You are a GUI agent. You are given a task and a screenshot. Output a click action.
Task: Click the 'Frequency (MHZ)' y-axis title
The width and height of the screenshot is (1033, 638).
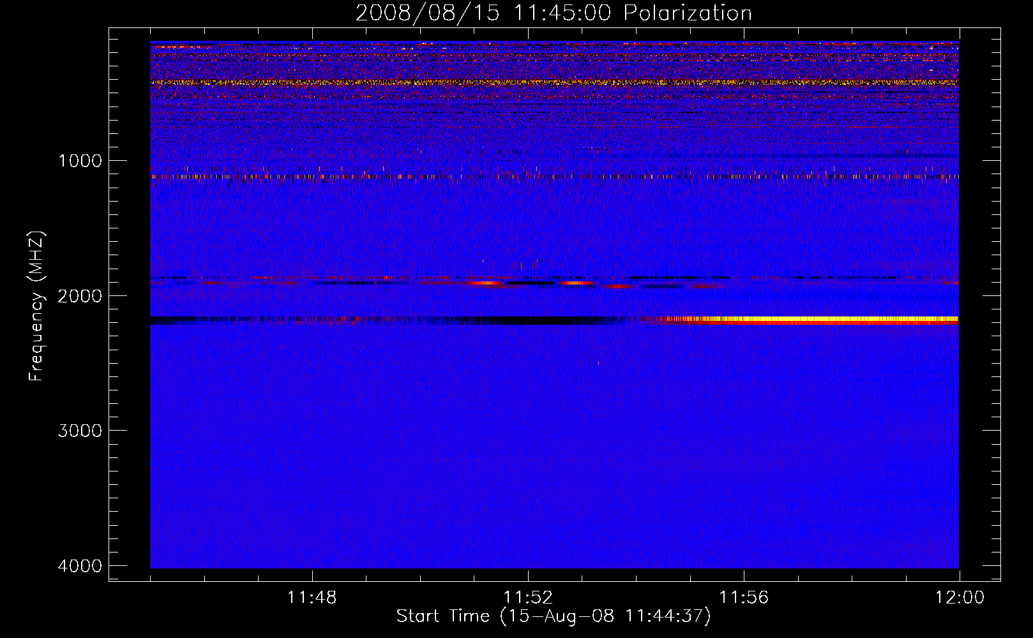coord(37,306)
